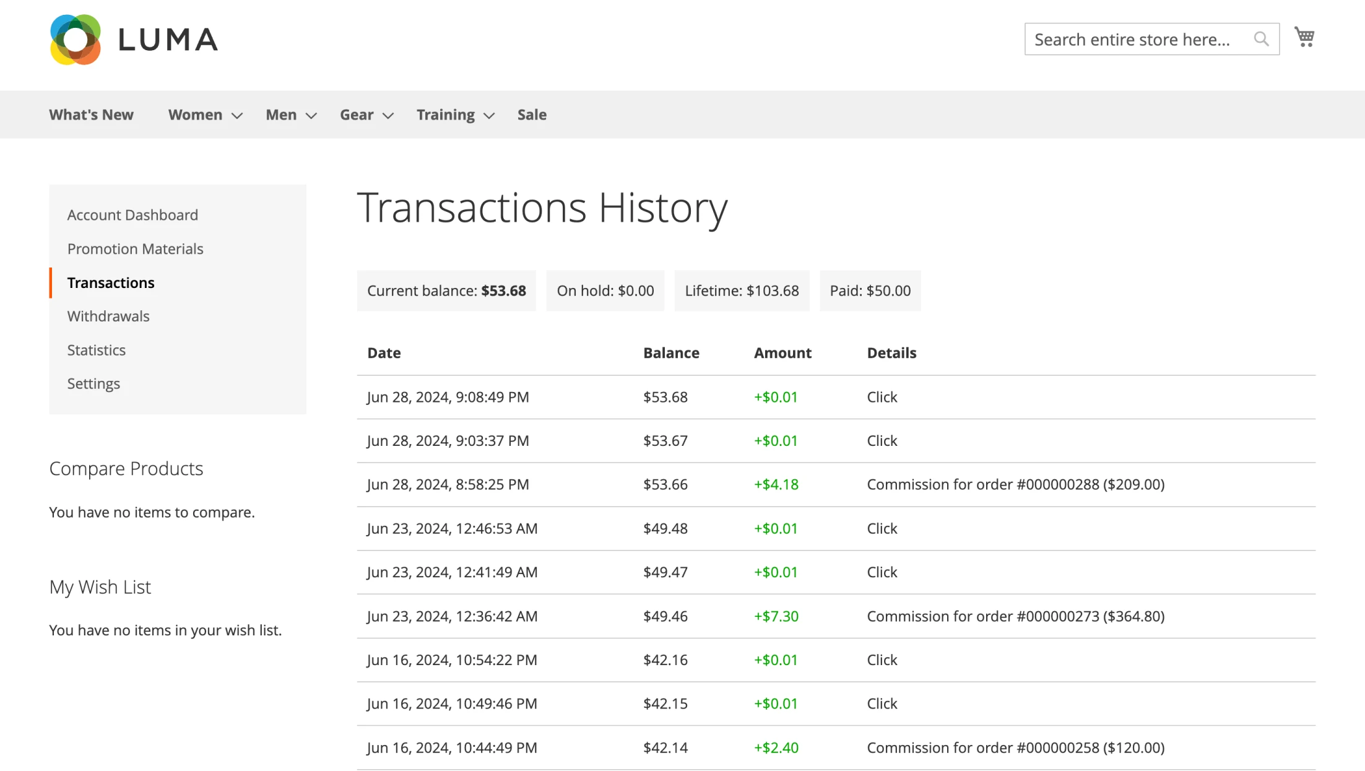Open affiliate Settings page
Viewport: 1365px width, 771px height.
point(93,384)
